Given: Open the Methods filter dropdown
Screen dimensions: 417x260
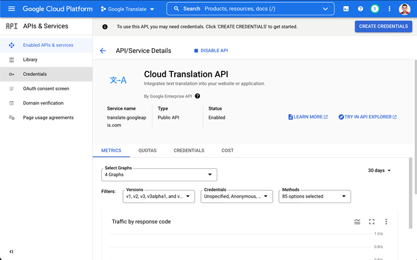Looking at the screenshot, I should coord(315,197).
